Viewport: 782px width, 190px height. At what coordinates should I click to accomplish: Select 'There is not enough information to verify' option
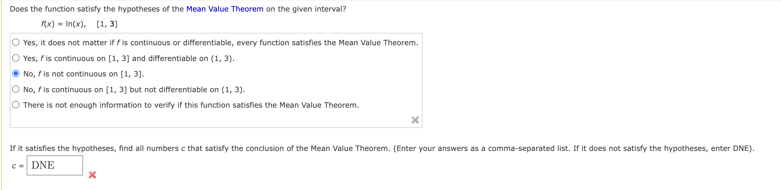16,105
